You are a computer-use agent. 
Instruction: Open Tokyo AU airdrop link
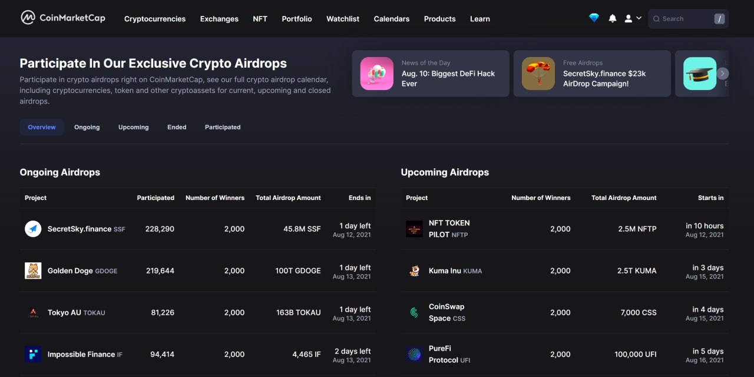tap(77, 312)
